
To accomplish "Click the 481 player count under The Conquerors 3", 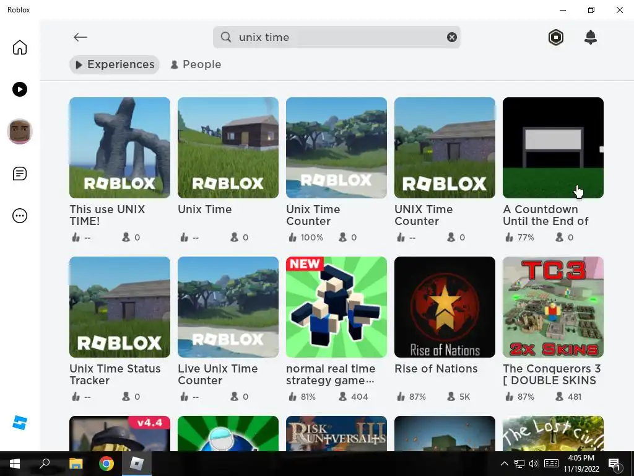I will pos(574,397).
